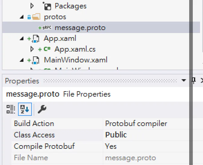Screen dimensions: 203x165
Task: Click the C# icon for App.xaml.cs
Action: pos(47,49)
